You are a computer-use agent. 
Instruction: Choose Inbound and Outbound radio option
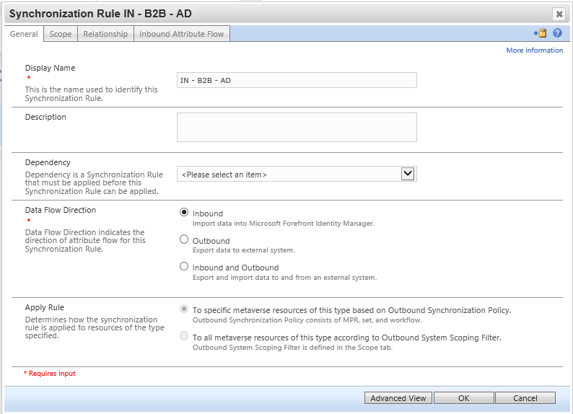tap(184, 267)
